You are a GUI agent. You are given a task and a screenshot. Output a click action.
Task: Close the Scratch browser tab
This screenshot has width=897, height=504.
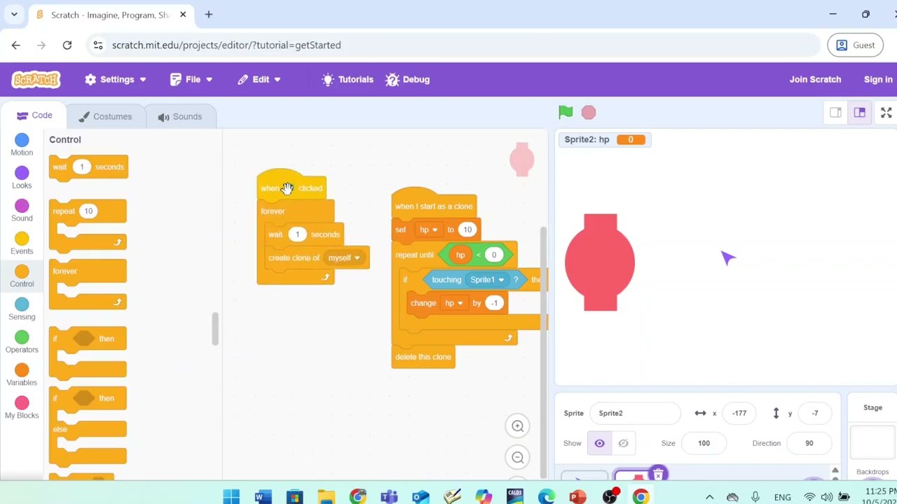[x=183, y=15]
